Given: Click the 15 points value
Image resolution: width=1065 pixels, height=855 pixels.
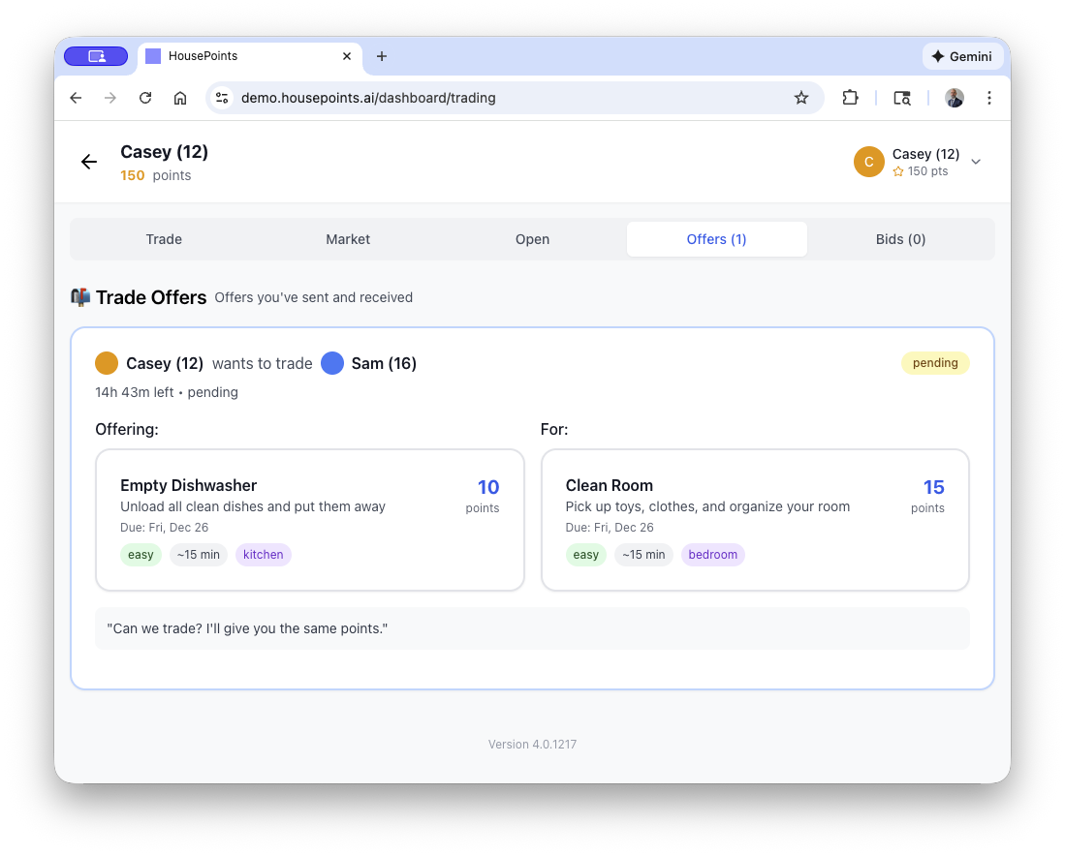Looking at the screenshot, I should [933, 487].
